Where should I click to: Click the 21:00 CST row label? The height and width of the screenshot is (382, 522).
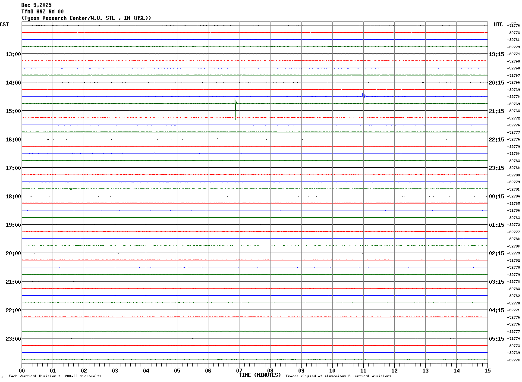(x=13, y=282)
